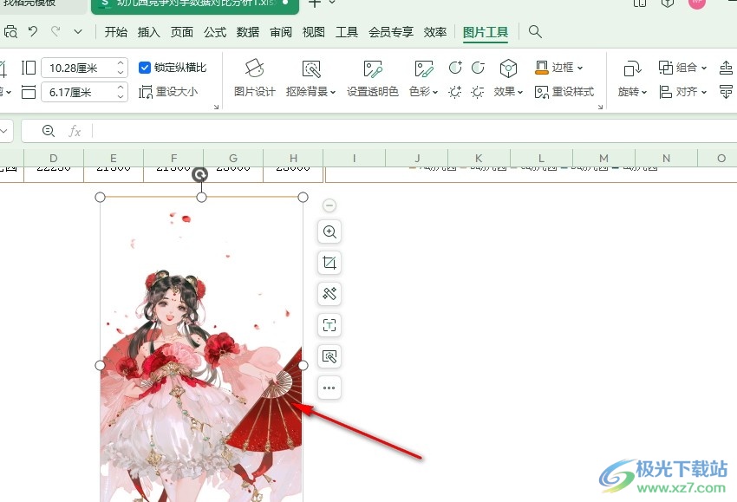The height and width of the screenshot is (502, 737).
Task: Open the 旋转 rotate dropdown
Action: [x=632, y=78]
